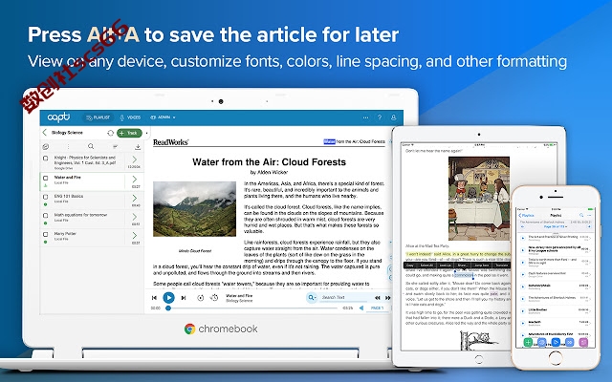The height and width of the screenshot is (382, 612).
Task: Open the Voices tab
Action: click(130, 117)
